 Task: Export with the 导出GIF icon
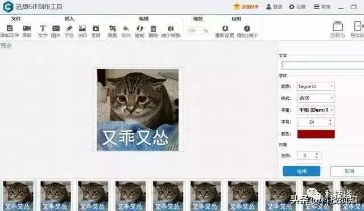point(359,26)
